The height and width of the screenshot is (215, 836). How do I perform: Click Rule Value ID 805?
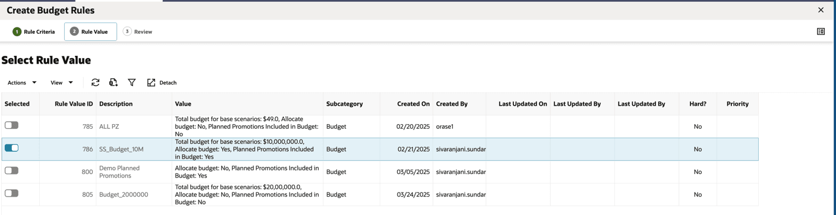87,194
